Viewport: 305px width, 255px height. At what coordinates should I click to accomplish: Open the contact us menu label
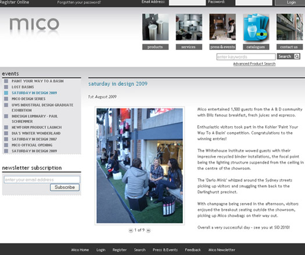(290, 47)
